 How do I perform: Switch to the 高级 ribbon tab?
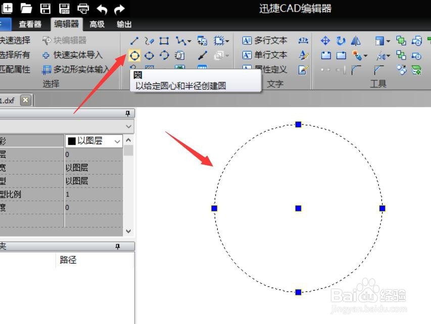[96, 23]
